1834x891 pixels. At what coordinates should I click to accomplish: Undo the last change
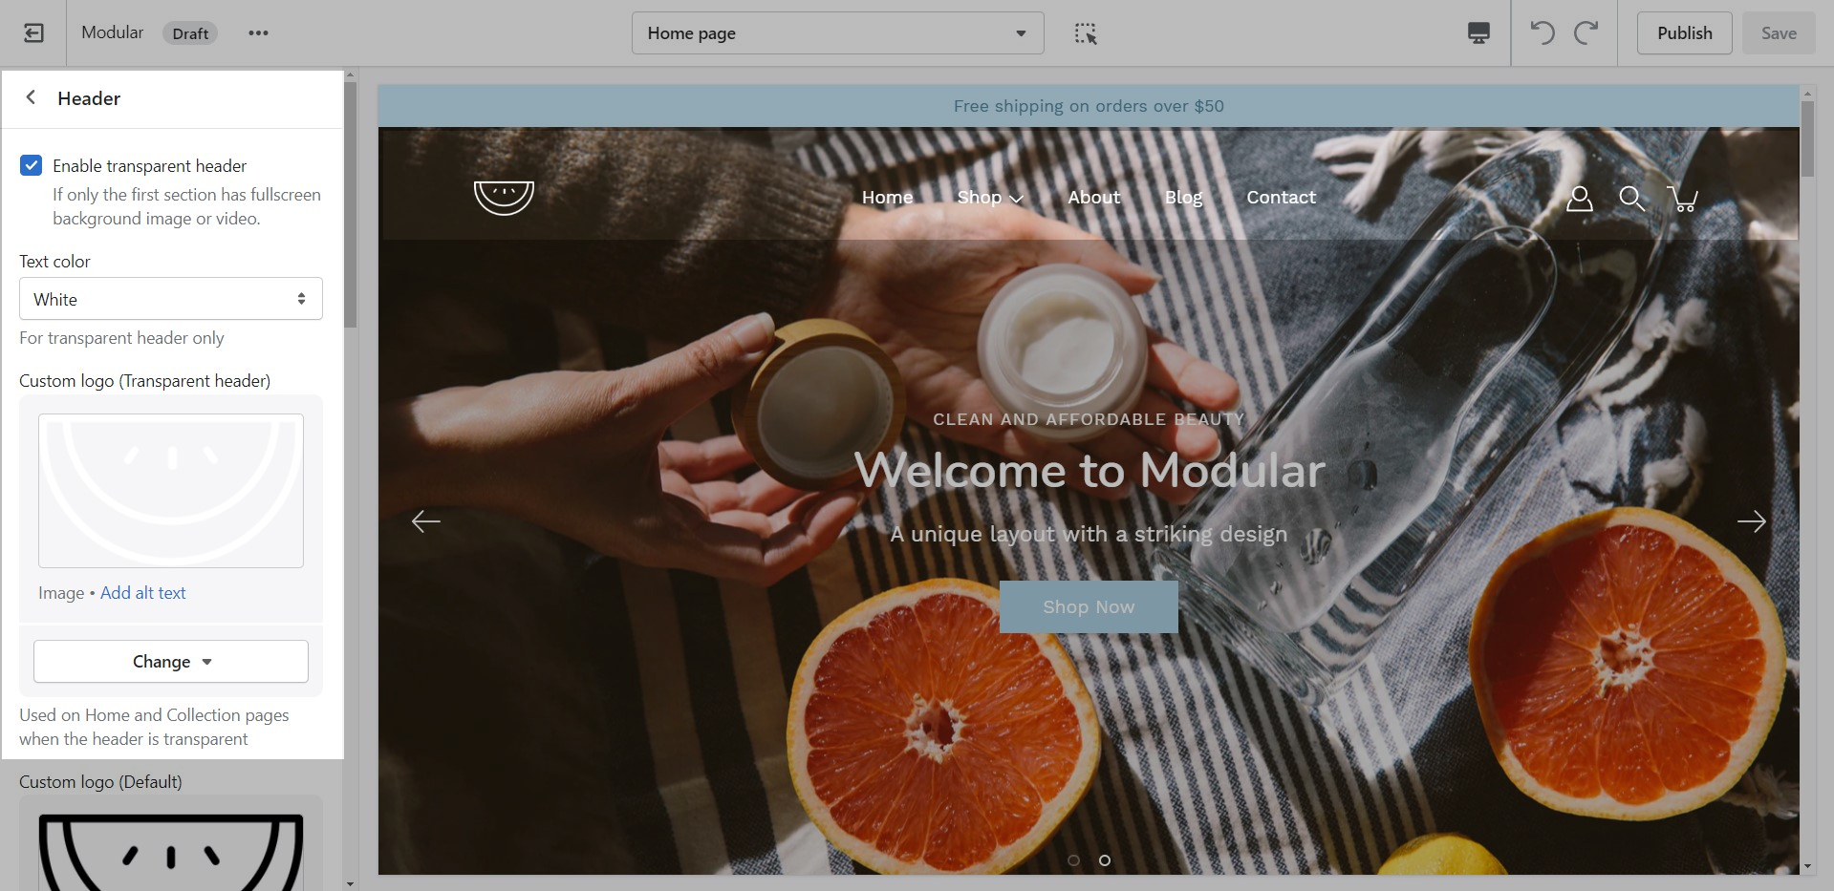(x=1542, y=33)
